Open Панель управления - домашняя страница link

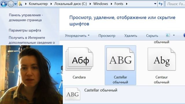pyautogui.click(x=26, y=17)
